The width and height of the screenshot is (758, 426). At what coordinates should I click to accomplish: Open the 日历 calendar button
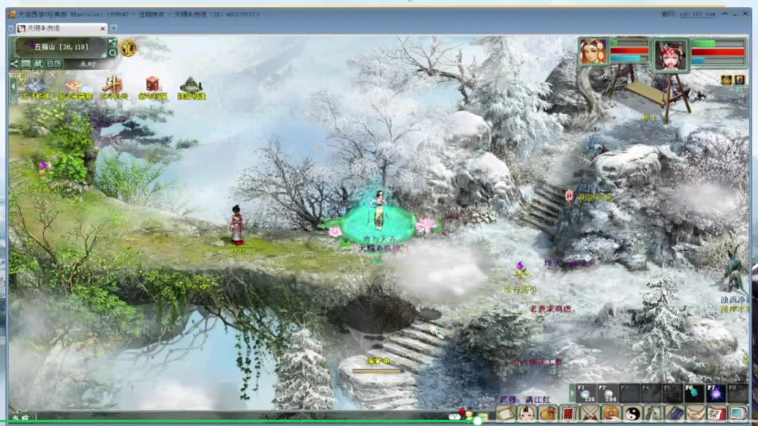[x=54, y=64]
